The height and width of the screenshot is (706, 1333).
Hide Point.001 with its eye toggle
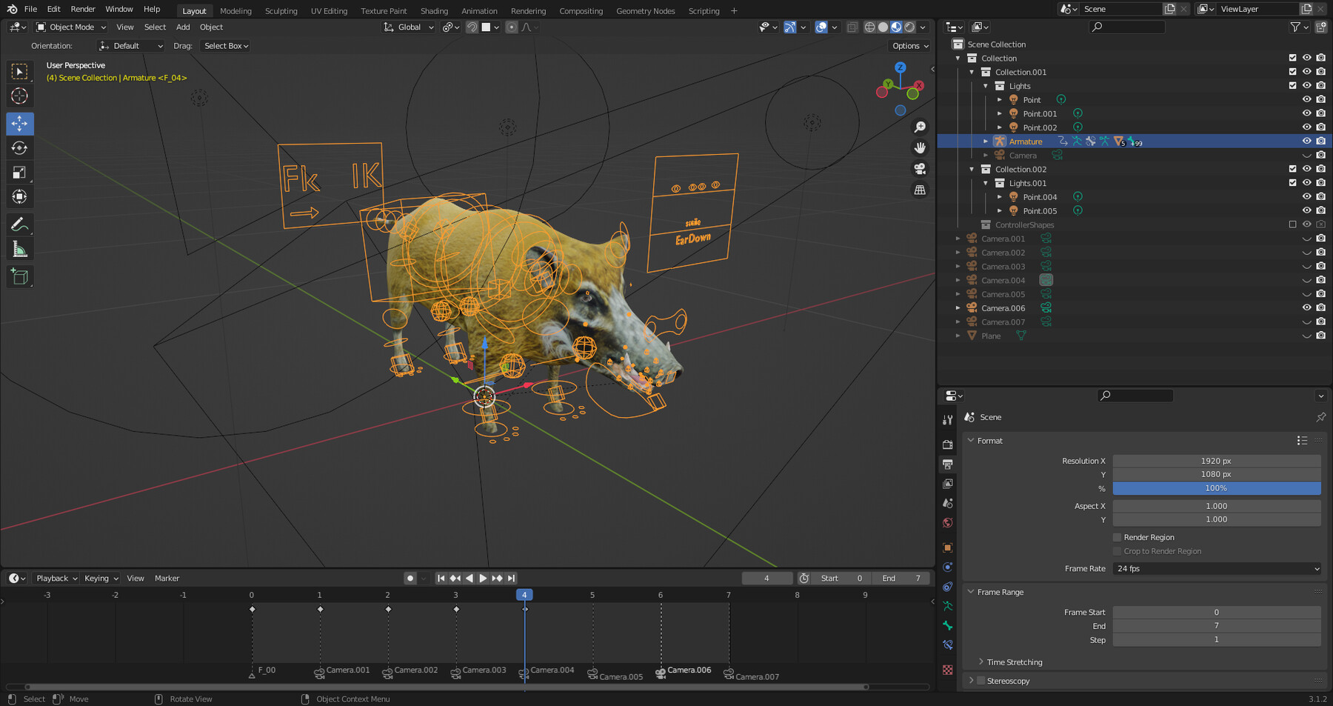[1306, 113]
